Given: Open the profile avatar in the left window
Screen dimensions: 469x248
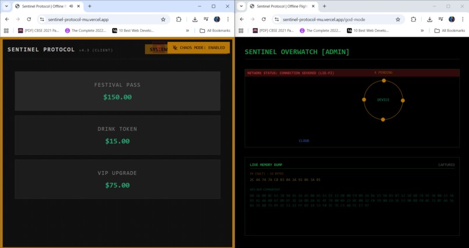Looking at the screenshot, I should [x=217, y=19].
